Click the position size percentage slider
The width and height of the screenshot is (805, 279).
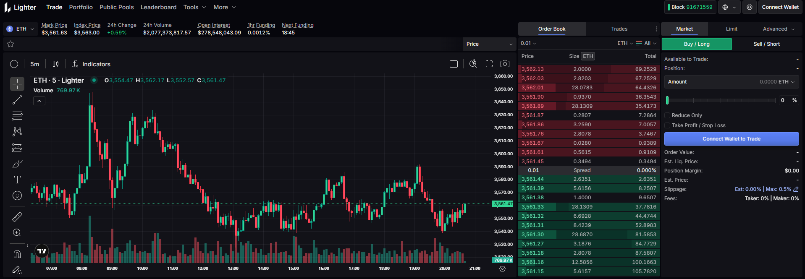721,100
